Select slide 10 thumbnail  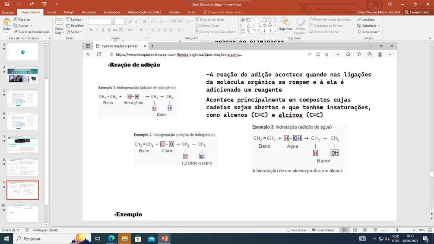(23, 213)
